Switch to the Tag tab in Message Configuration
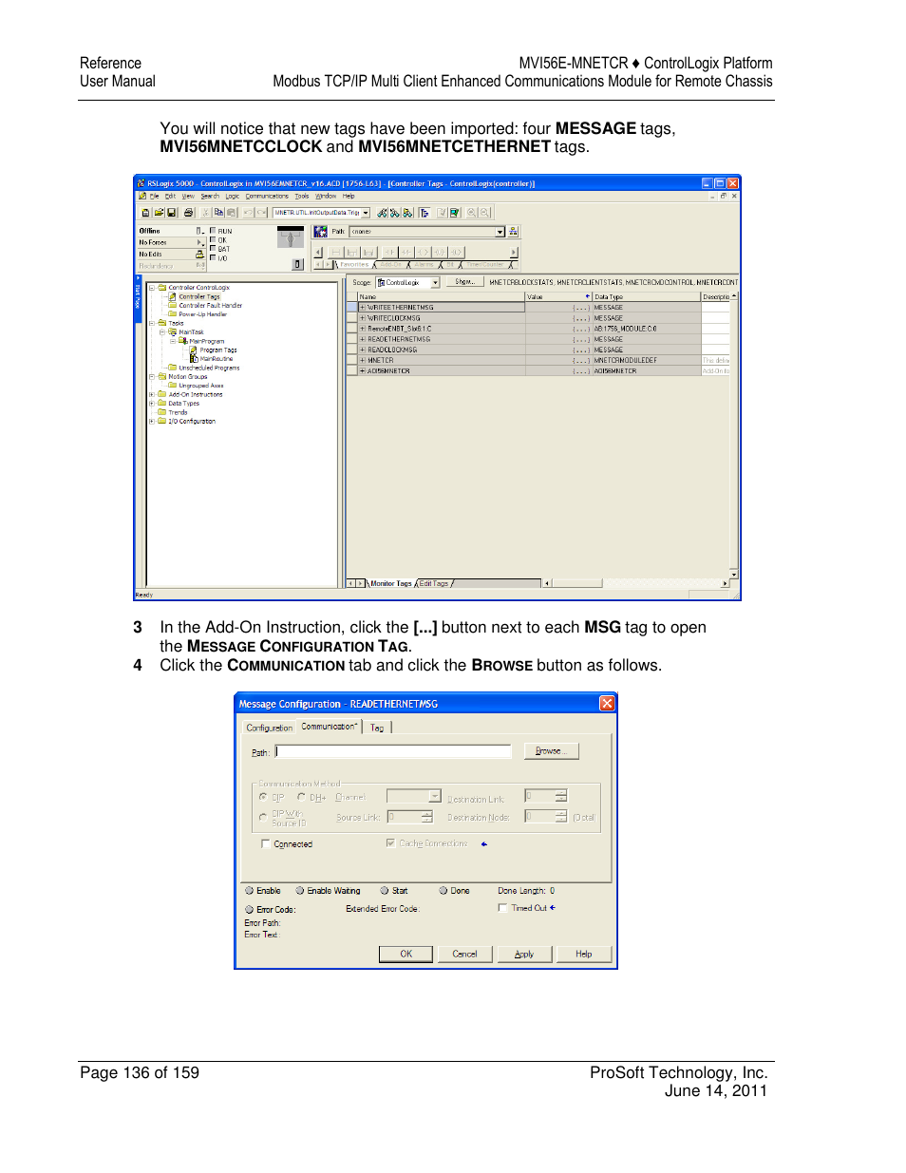 (x=377, y=728)
